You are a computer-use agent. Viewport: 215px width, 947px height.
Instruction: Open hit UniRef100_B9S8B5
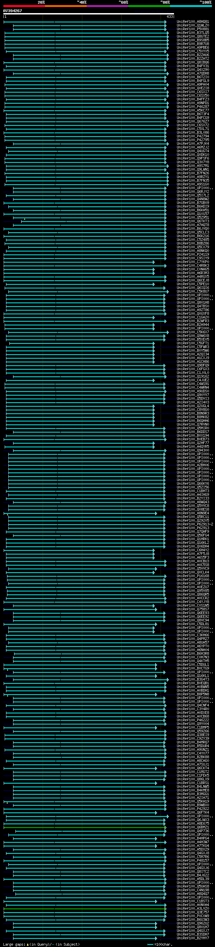(x=193, y=40)
